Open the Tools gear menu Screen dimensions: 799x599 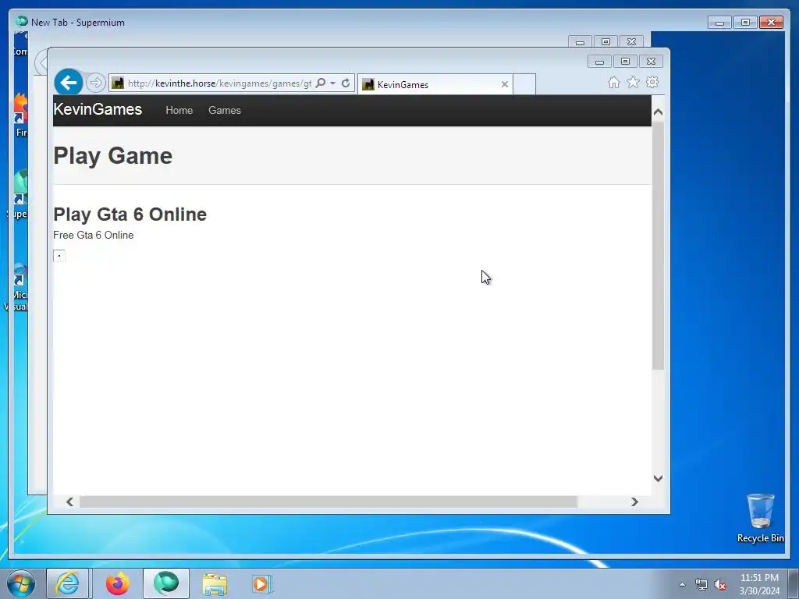click(652, 82)
